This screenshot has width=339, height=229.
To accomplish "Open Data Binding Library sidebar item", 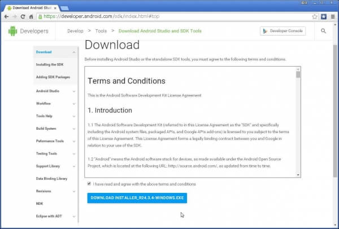I will coord(51,178).
